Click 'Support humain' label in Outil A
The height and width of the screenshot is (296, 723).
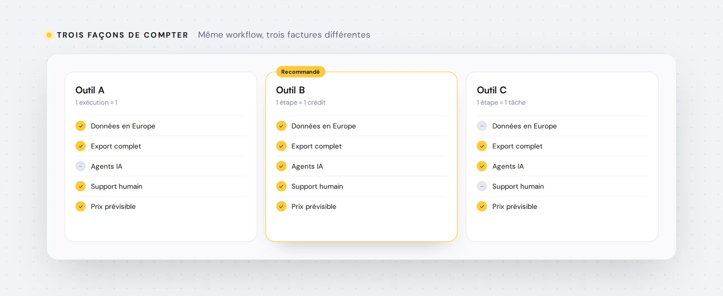click(x=117, y=186)
